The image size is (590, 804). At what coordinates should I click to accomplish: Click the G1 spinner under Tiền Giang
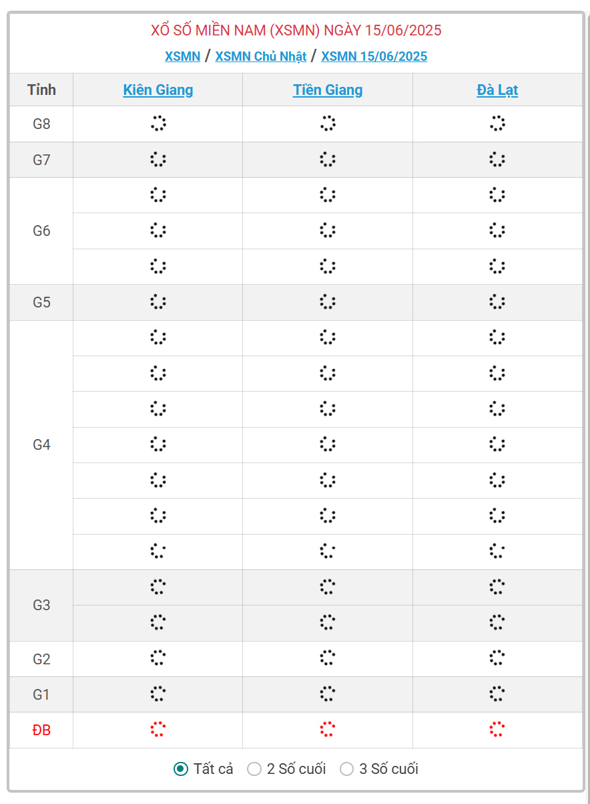pos(327,694)
